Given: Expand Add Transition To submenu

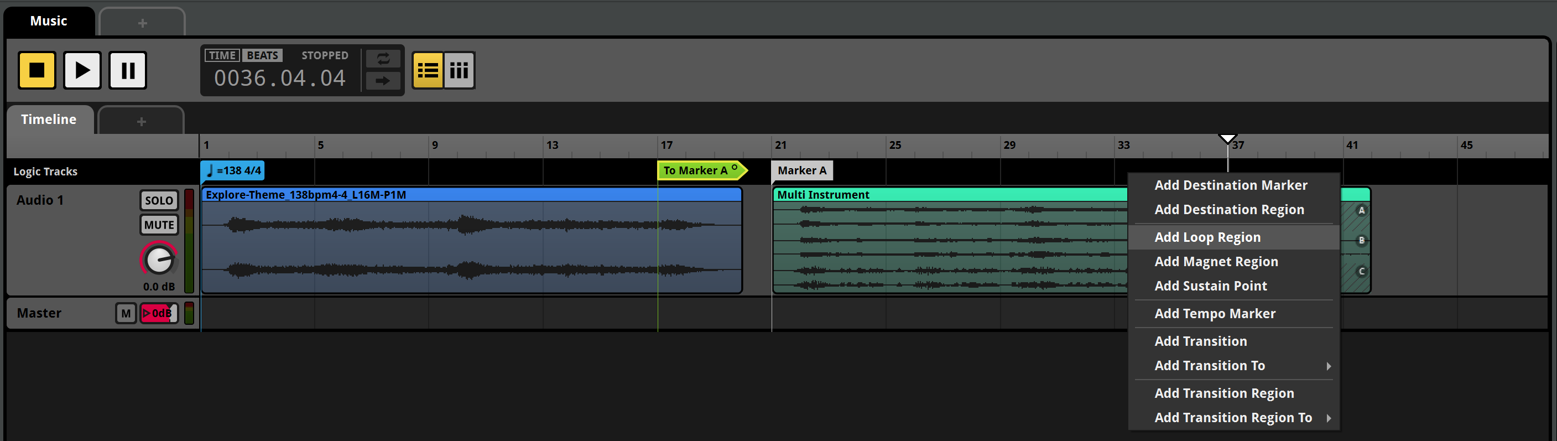Looking at the screenshot, I should click(1233, 365).
